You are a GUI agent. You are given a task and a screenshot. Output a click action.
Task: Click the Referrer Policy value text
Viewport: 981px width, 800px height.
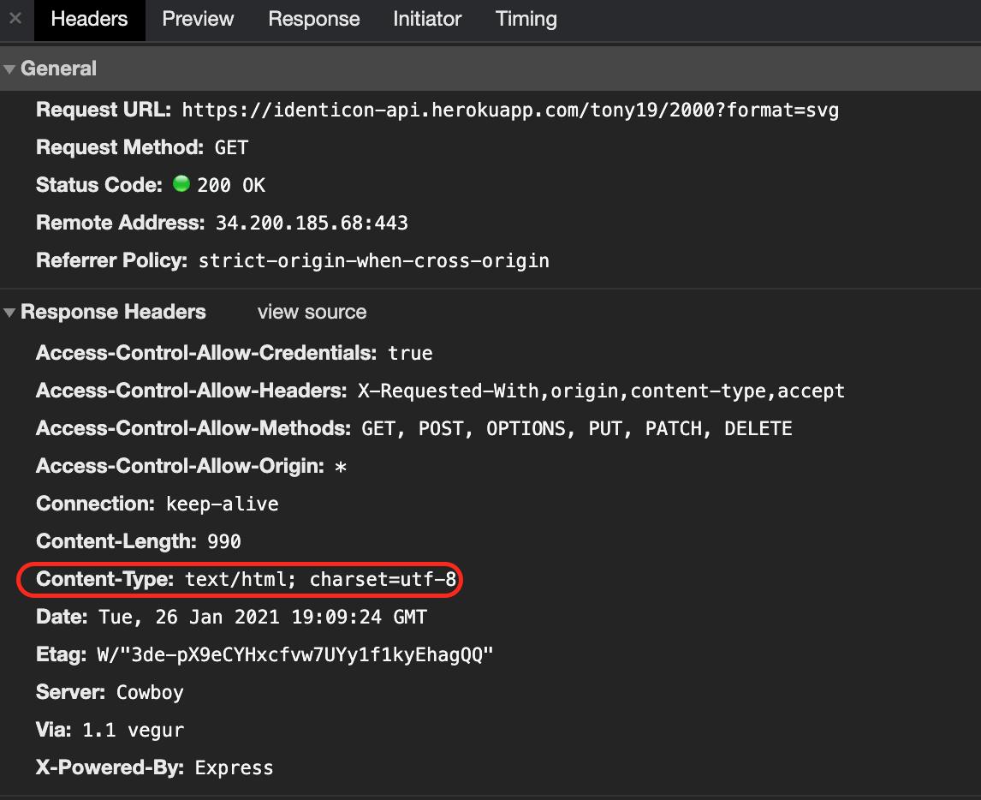(374, 260)
